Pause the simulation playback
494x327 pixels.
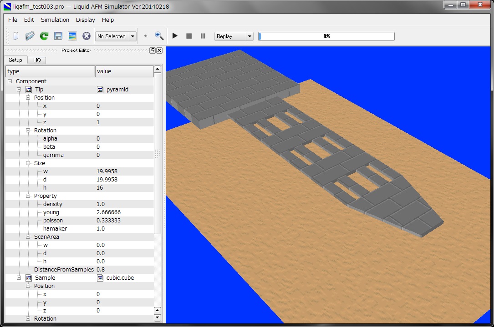(x=203, y=36)
